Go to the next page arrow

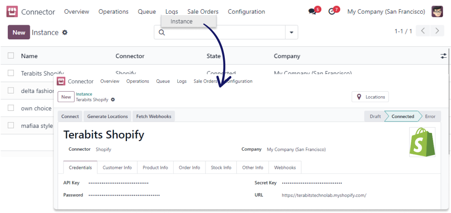pyautogui.click(x=437, y=31)
